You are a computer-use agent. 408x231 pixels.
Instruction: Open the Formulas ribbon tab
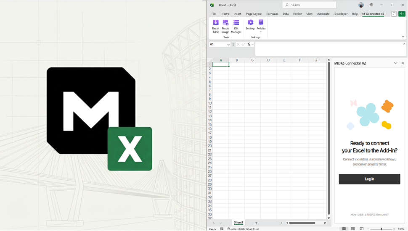point(272,14)
